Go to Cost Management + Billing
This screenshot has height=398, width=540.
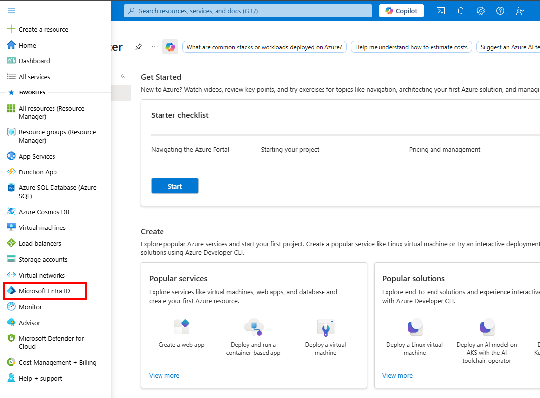57,362
